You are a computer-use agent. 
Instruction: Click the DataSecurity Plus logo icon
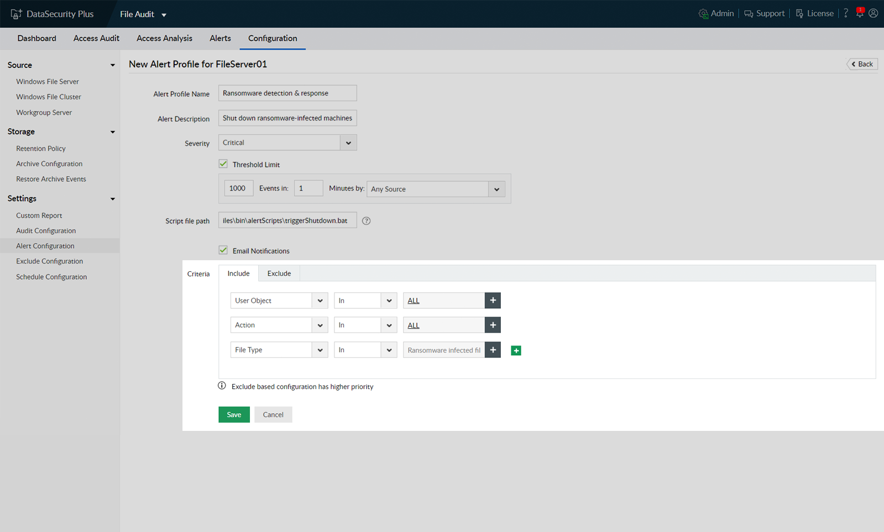pyautogui.click(x=17, y=14)
